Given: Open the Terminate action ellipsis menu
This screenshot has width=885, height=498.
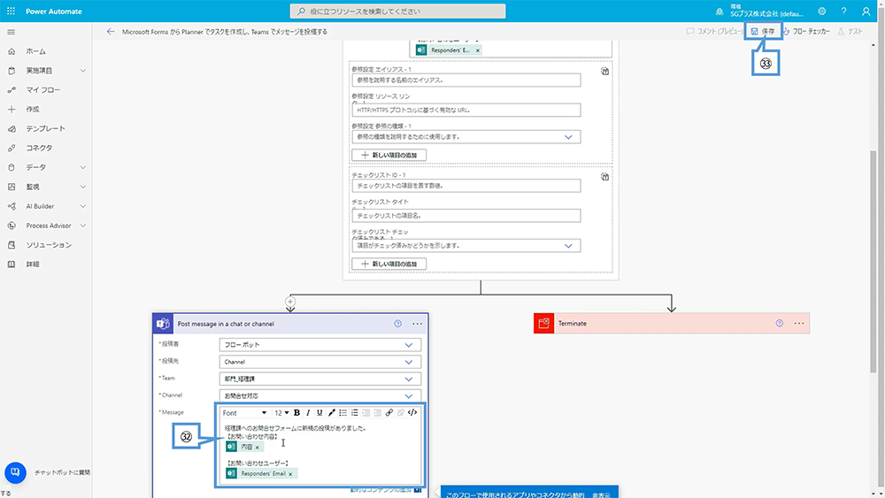Looking at the screenshot, I should tap(799, 323).
